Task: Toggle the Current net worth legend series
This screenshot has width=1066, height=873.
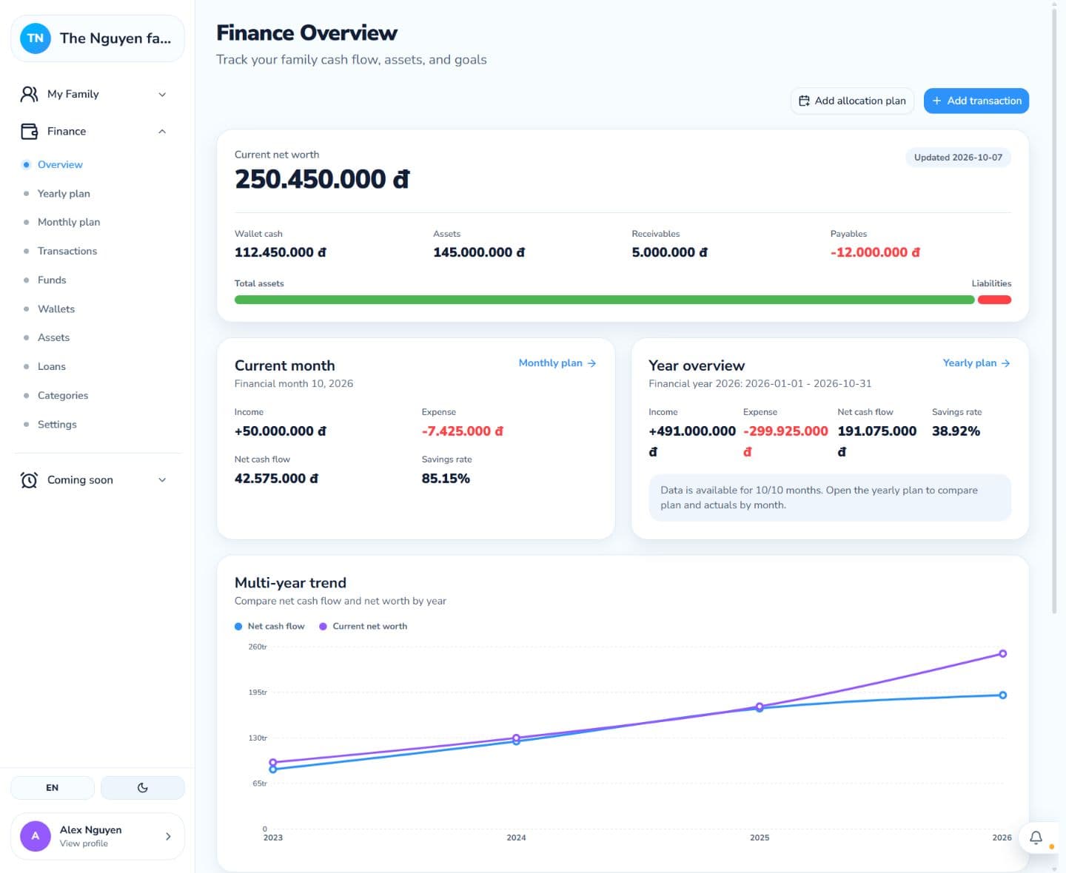Action: (x=363, y=627)
